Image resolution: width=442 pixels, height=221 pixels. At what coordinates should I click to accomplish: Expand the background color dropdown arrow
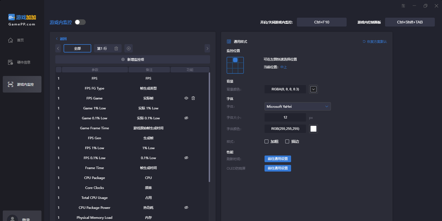tap(313, 89)
